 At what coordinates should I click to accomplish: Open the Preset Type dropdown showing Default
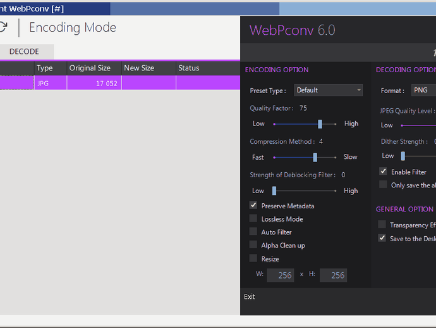[x=328, y=91]
